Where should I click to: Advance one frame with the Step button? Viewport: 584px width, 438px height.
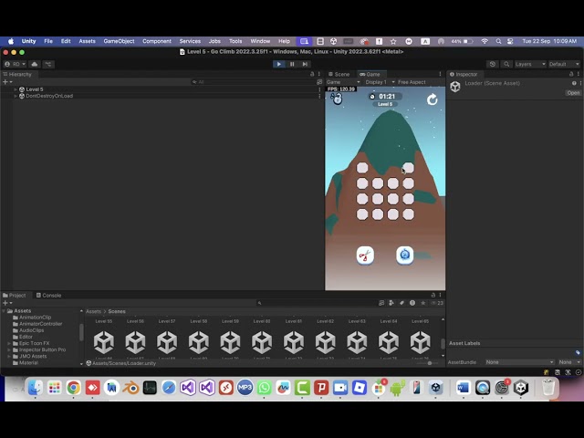305,64
